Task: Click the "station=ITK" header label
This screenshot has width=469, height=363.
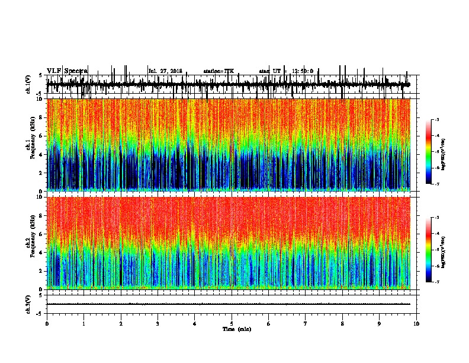Action: pos(219,71)
